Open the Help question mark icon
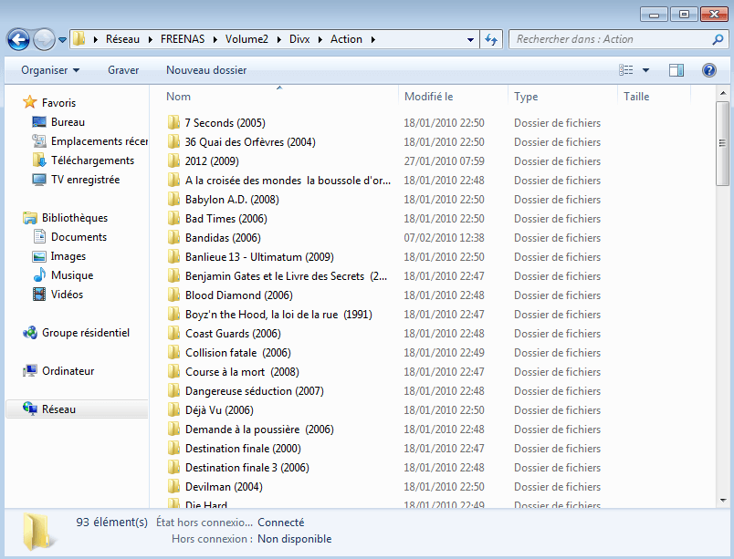Viewport: 734px width, 559px height. coord(709,70)
